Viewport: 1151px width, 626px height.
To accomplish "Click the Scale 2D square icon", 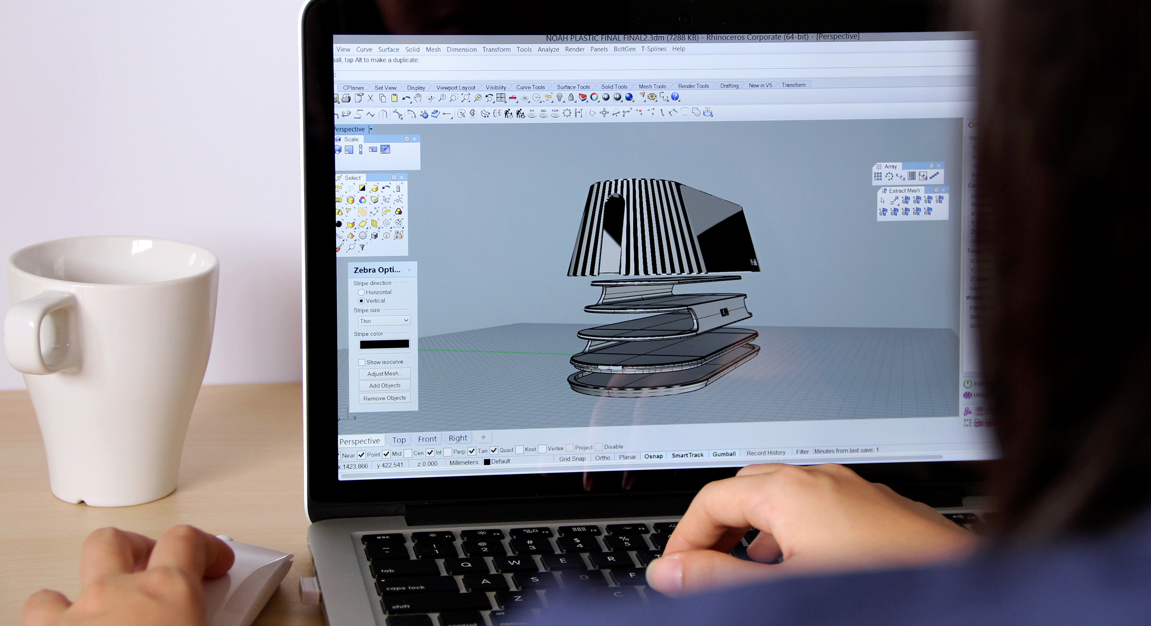I will 349,150.
